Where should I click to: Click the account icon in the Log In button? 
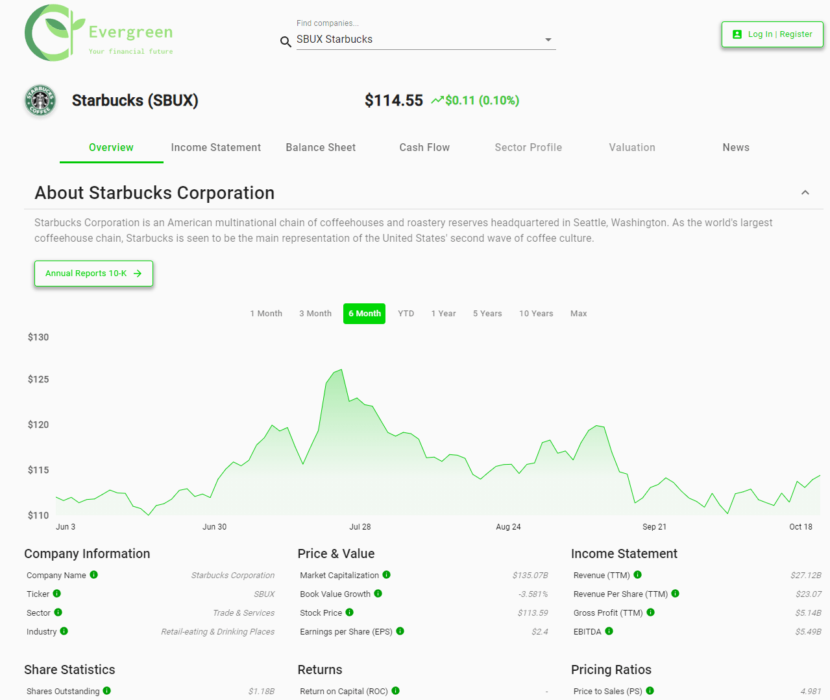click(737, 34)
